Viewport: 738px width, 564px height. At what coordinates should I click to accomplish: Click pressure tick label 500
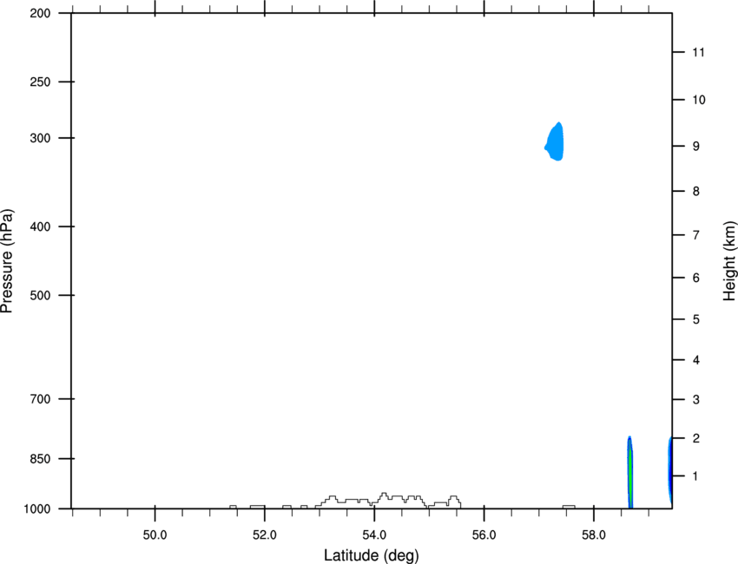pyautogui.click(x=40, y=295)
